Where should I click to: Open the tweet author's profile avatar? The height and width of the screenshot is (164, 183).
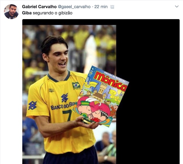[11, 12]
